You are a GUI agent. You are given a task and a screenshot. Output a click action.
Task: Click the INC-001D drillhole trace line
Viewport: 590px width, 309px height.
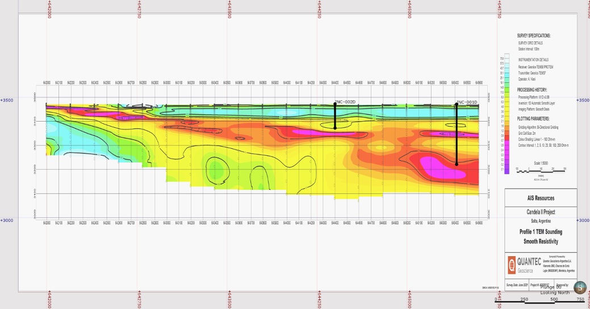click(457, 134)
